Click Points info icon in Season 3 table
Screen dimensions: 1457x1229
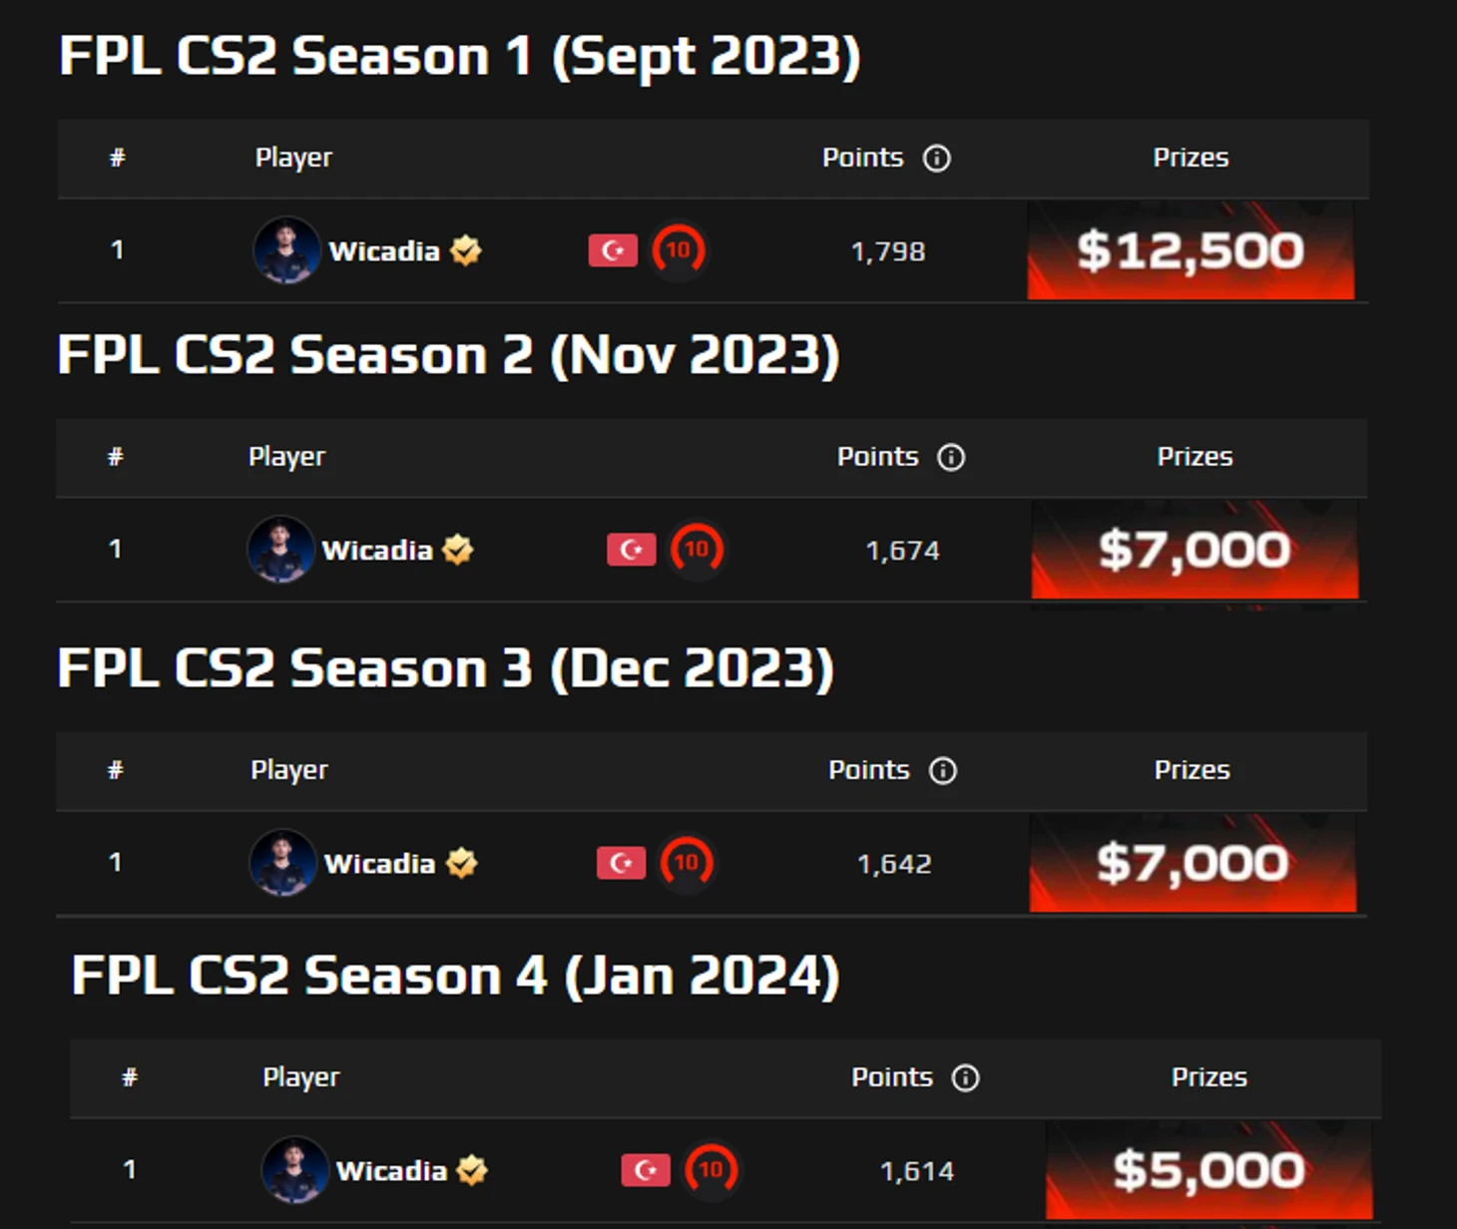click(x=943, y=770)
